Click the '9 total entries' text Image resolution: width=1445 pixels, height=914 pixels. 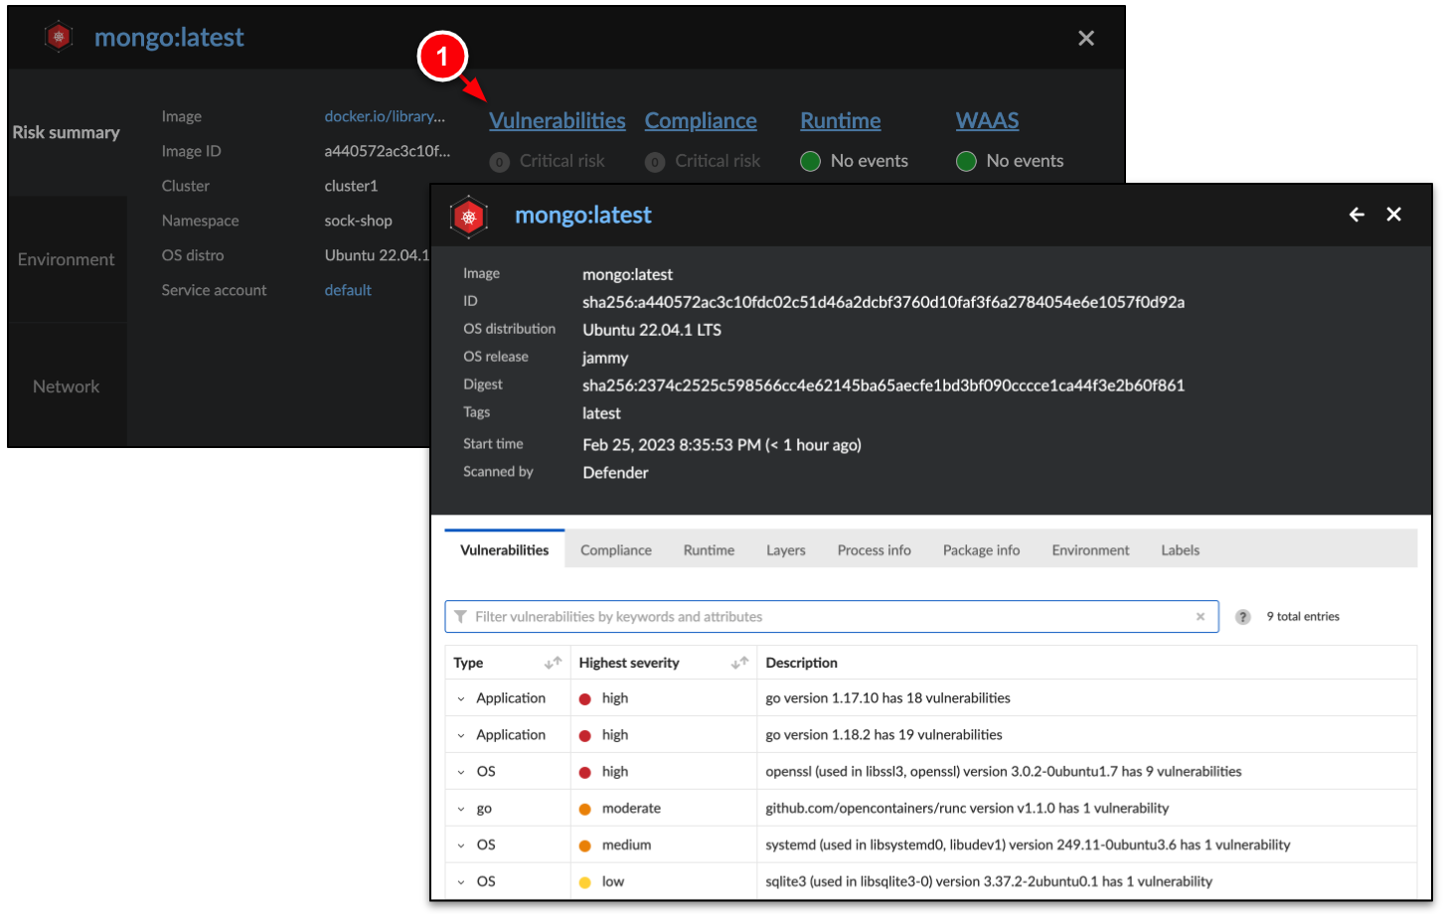(x=1303, y=617)
